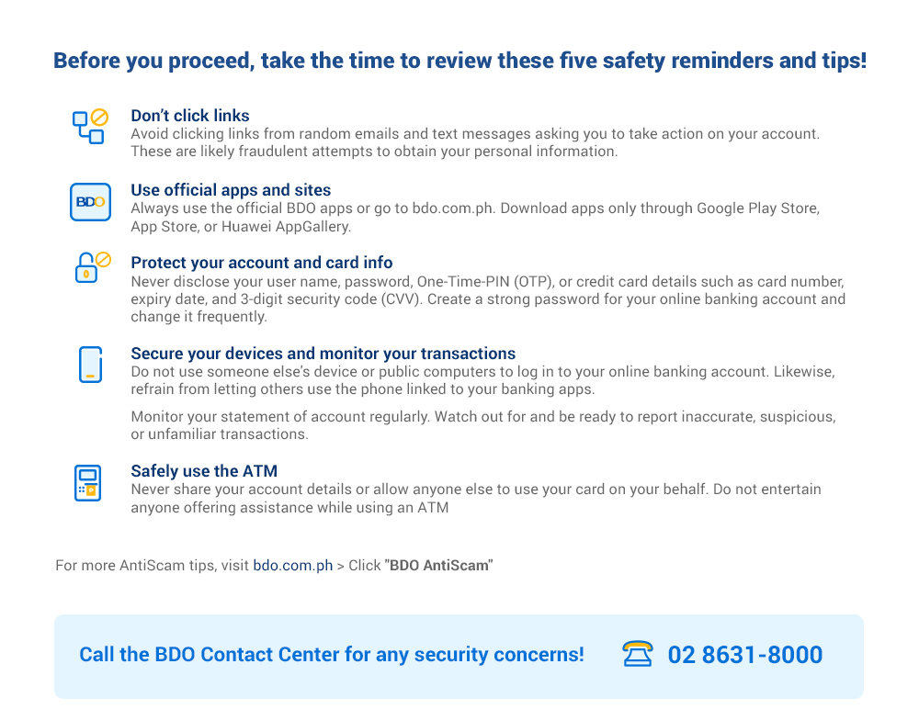Click the yellow telephone icon
The image size is (919, 709).
(638, 654)
